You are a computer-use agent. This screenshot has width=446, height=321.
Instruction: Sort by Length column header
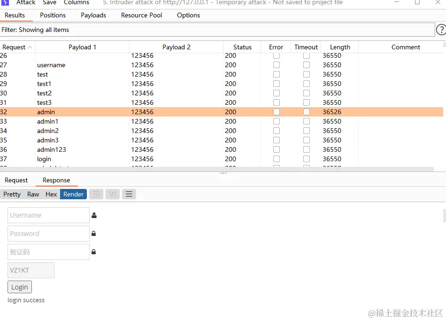coord(340,47)
